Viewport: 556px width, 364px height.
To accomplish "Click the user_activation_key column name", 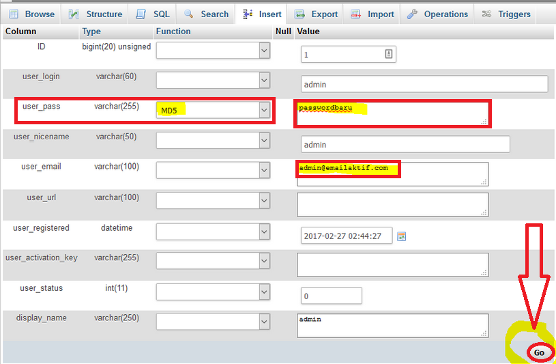I will coord(42,257).
